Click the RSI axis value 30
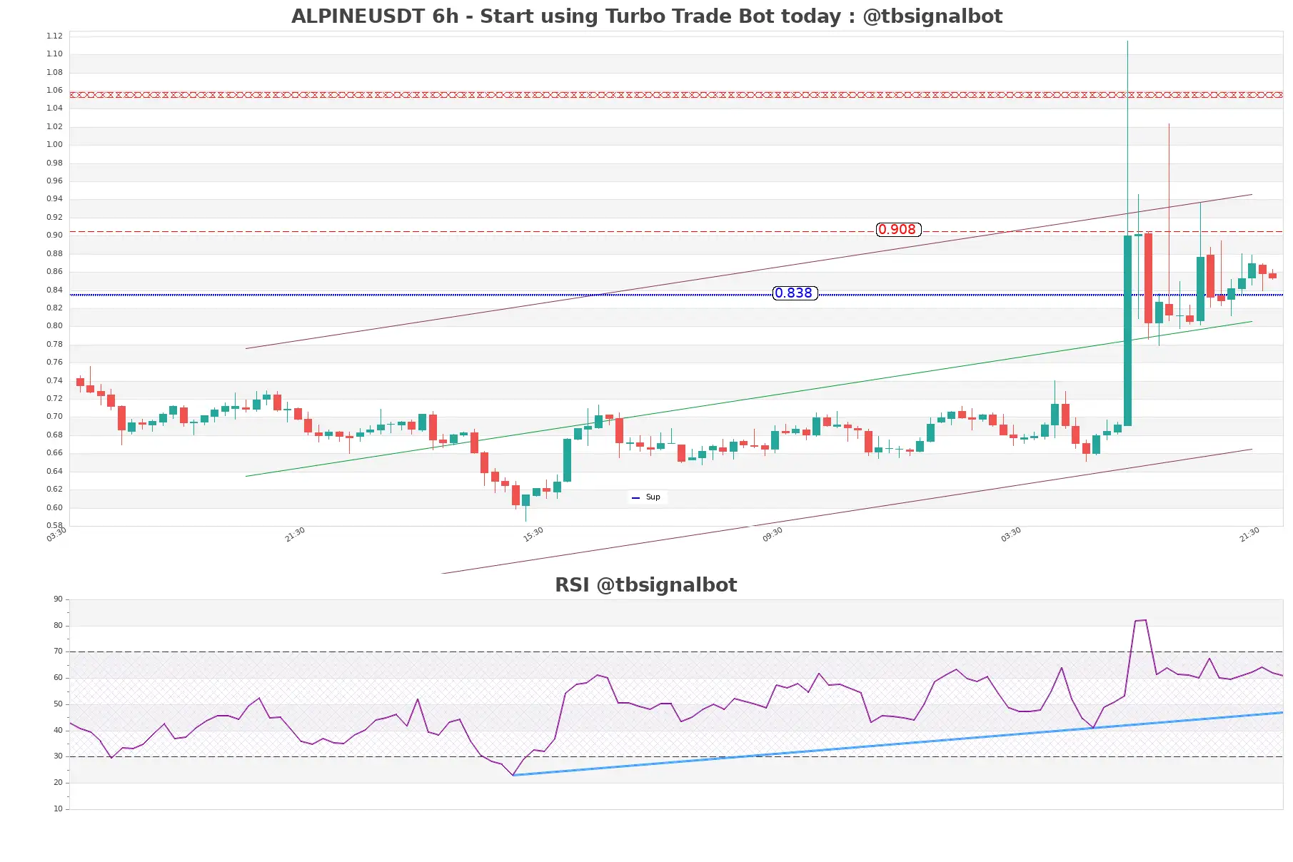The image size is (1293, 862). click(58, 756)
